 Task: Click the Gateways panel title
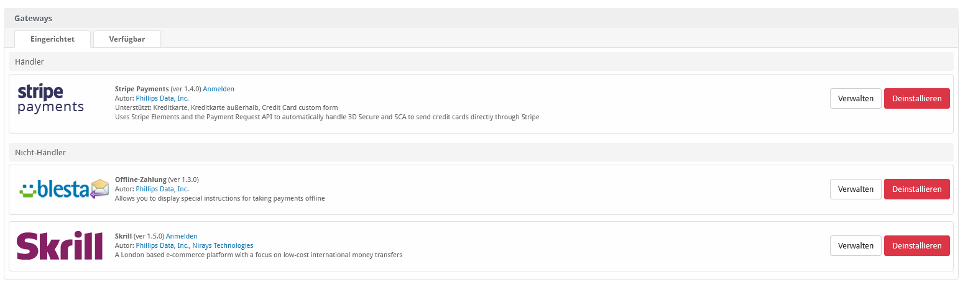(x=34, y=19)
